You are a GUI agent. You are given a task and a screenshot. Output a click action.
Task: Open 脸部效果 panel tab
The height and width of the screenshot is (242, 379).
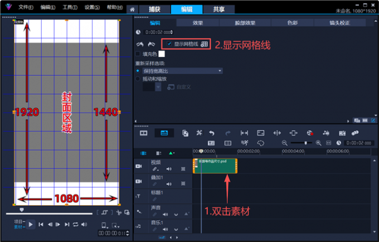pos(245,23)
